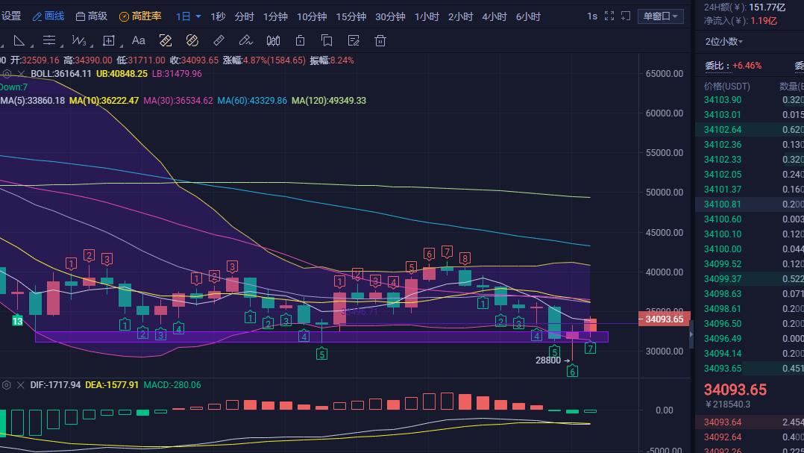Open the 单窗口 window layout dropdown
Screen dimensions: 804x453
point(661,16)
